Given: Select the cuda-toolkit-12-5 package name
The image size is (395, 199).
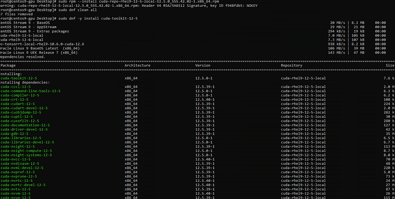Looking at the screenshot, I should click(x=19, y=78).
